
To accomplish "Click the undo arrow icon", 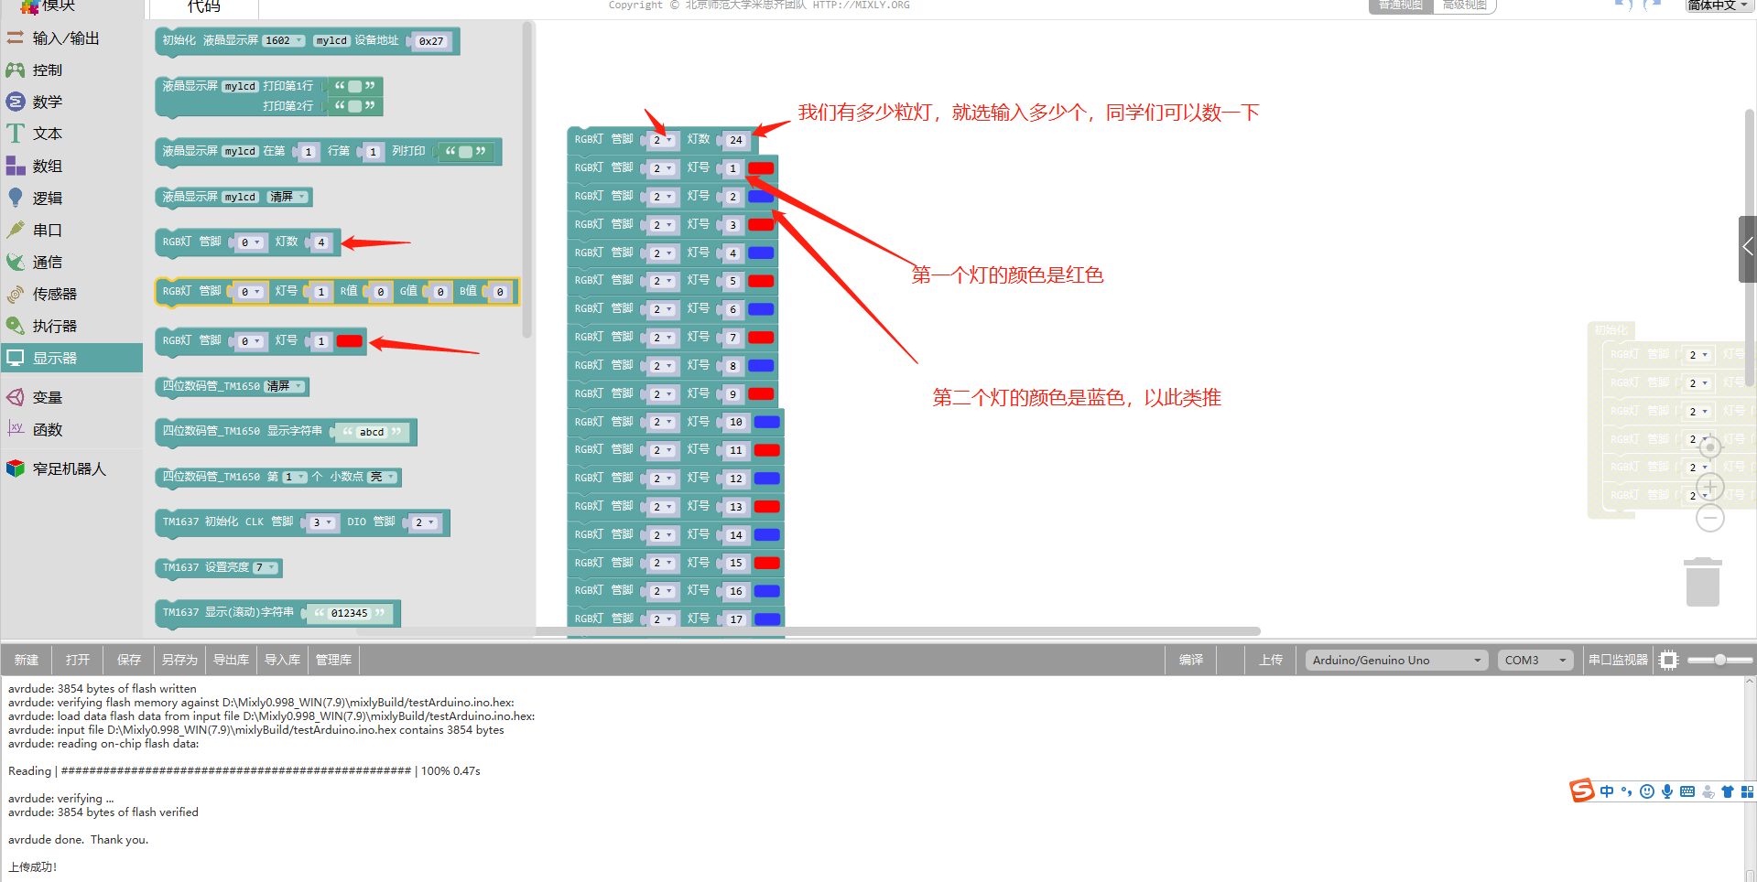I will point(1623,5).
